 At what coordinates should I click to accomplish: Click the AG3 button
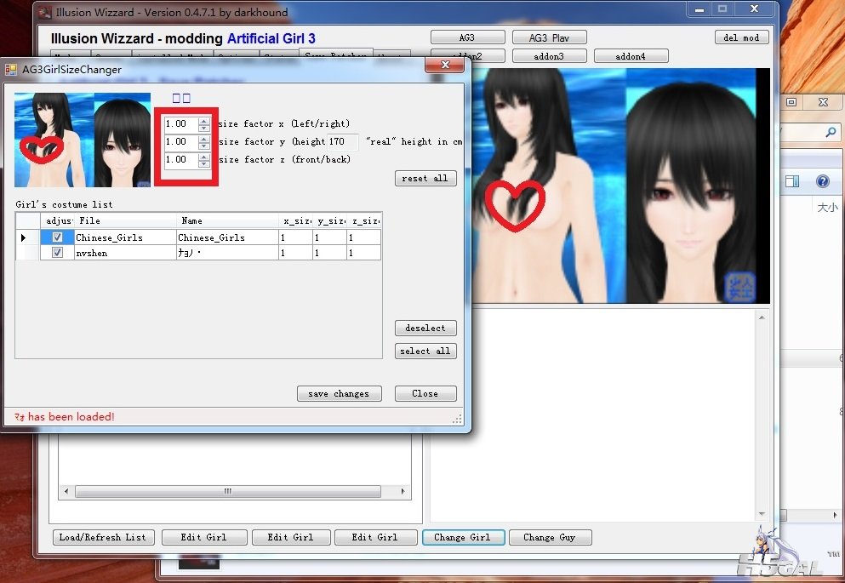468,37
